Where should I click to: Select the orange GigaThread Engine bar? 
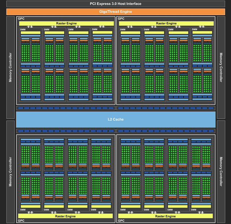click(115, 12)
